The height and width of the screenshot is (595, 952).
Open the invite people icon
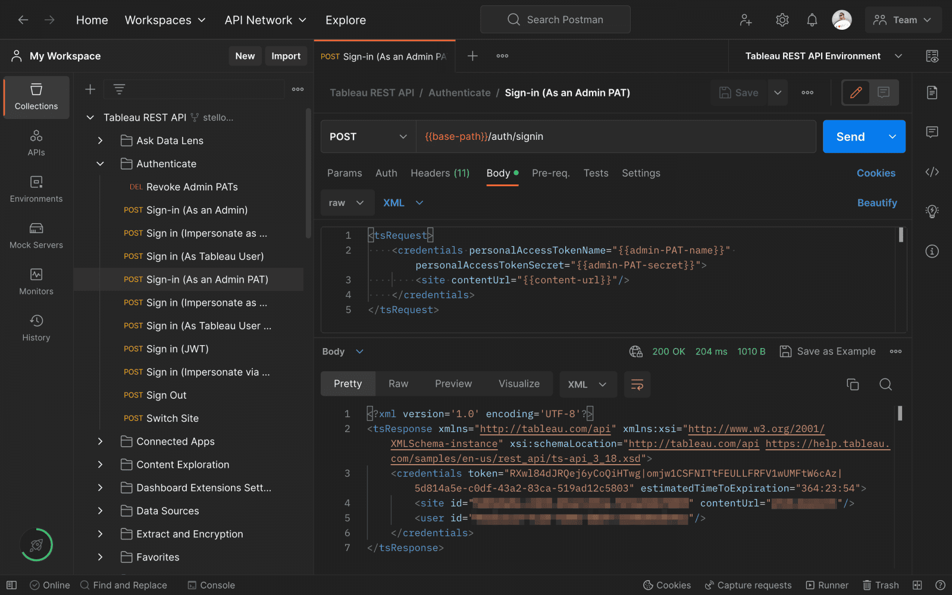(746, 20)
